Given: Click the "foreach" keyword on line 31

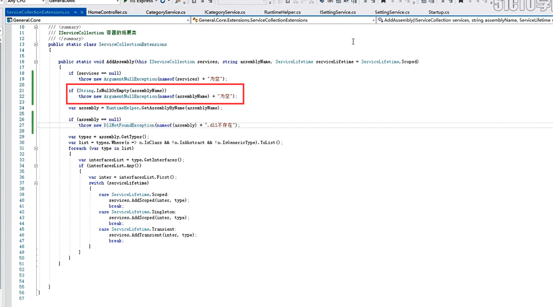Looking at the screenshot, I should 77,149.
